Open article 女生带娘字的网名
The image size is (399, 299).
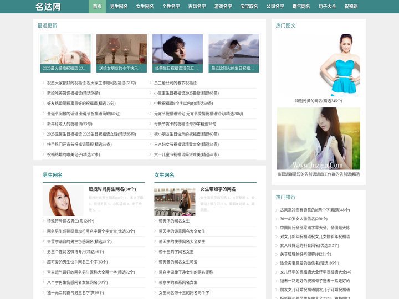218,189
